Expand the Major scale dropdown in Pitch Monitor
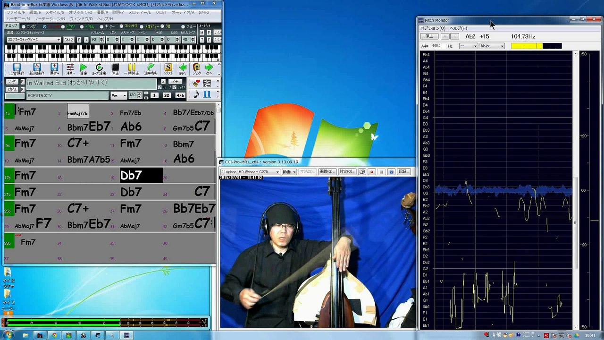The width and height of the screenshot is (604, 340). point(492,46)
